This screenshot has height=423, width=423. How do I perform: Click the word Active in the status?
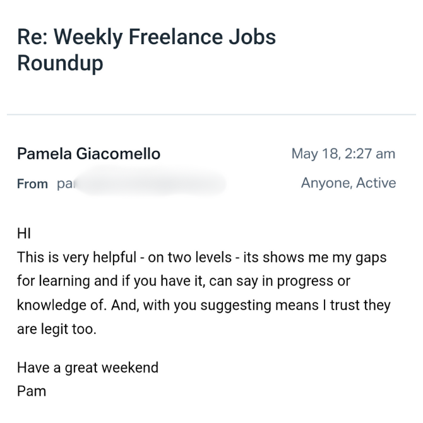(x=376, y=183)
